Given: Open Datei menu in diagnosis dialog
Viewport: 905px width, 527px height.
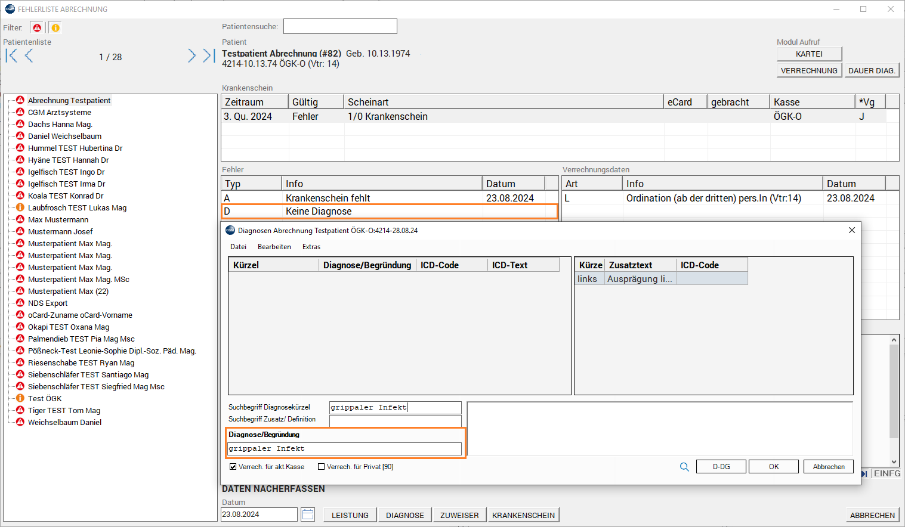Looking at the screenshot, I should pos(238,247).
